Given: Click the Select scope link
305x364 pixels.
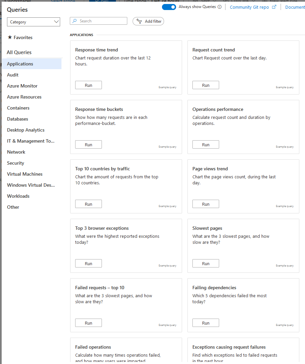Looking at the screenshot, I should pos(63,1).
